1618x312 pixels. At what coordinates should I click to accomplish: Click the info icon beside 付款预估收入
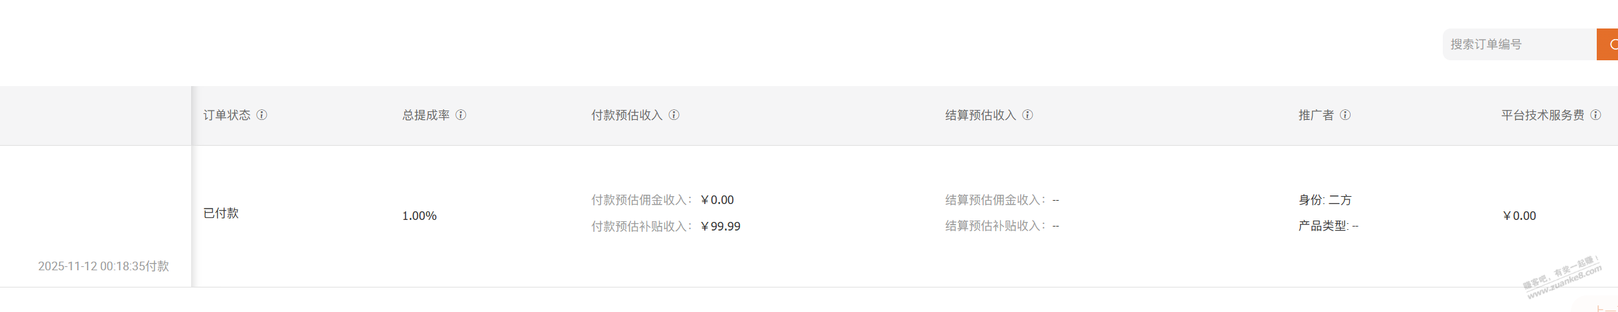(x=674, y=115)
